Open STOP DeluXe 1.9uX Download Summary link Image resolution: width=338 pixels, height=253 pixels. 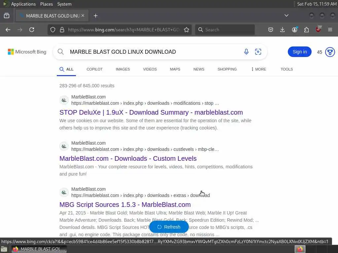(x=151, y=112)
